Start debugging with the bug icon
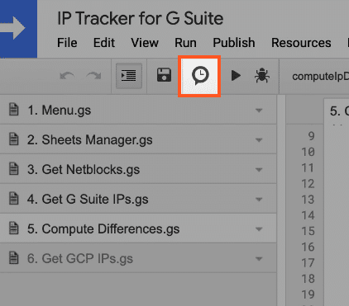 pos(262,76)
